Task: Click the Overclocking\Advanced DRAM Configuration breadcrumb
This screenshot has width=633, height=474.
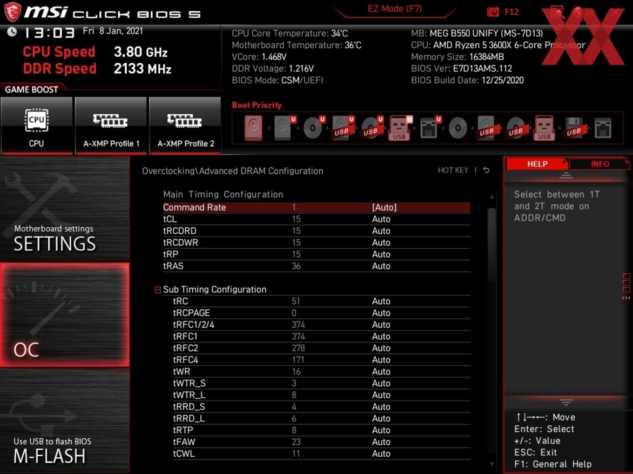Action: [x=233, y=171]
